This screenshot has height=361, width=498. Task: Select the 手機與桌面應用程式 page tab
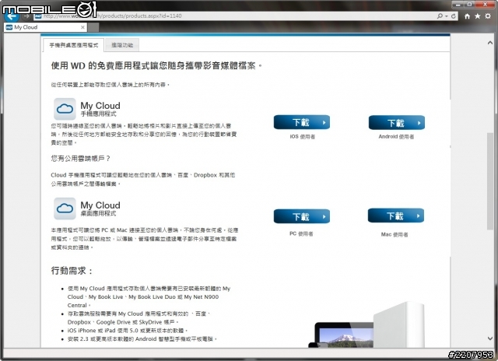[x=74, y=45]
